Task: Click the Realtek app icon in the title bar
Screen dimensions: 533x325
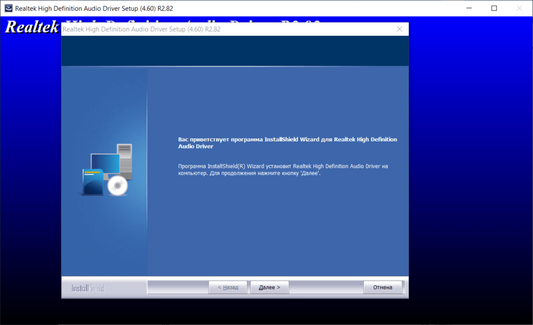Action: point(8,8)
